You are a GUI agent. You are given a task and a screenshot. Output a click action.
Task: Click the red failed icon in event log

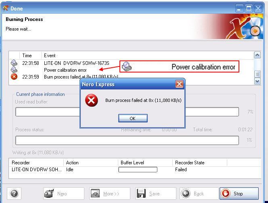[x=14, y=77]
